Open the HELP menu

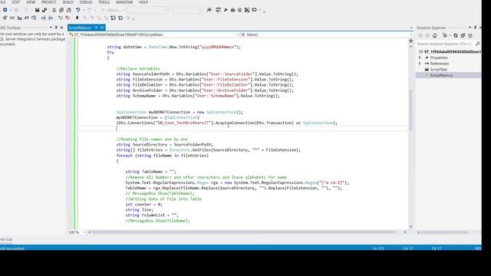pyautogui.click(x=143, y=2)
